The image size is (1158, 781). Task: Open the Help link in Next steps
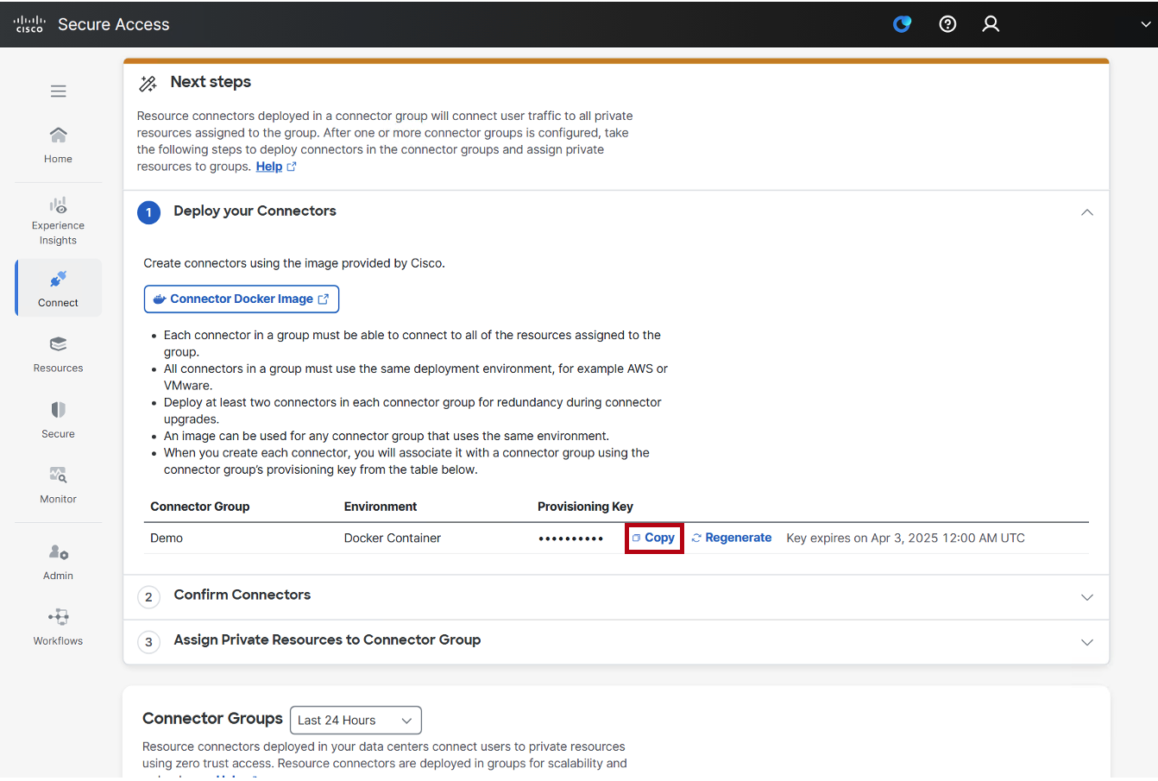269,167
